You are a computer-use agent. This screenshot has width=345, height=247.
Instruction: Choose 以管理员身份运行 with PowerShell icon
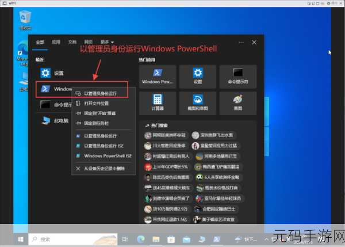[x=103, y=136]
